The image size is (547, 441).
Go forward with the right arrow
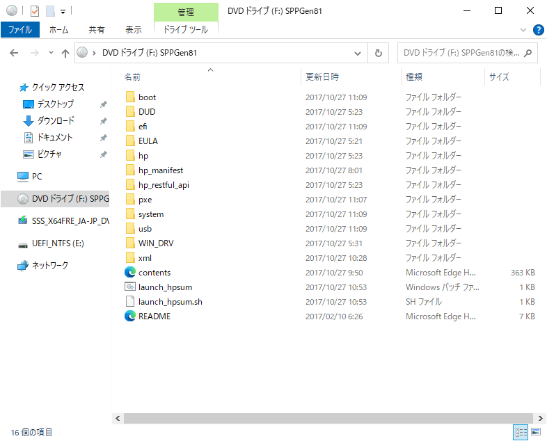(x=35, y=53)
